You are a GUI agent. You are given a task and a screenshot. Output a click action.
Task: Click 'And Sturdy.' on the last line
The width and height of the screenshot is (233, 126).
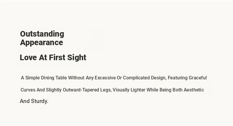point(34,101)
